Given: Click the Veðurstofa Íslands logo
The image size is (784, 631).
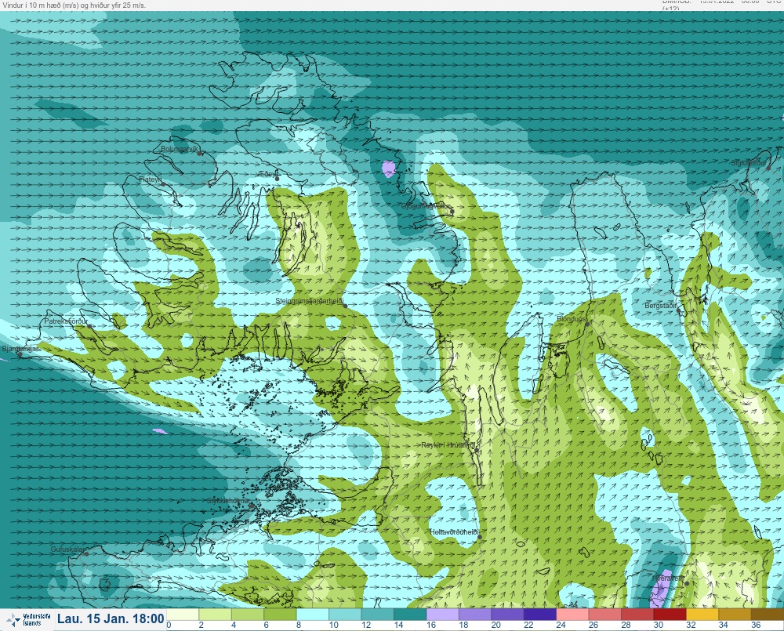Looking at the screenshot, I should tap(28, 620).
